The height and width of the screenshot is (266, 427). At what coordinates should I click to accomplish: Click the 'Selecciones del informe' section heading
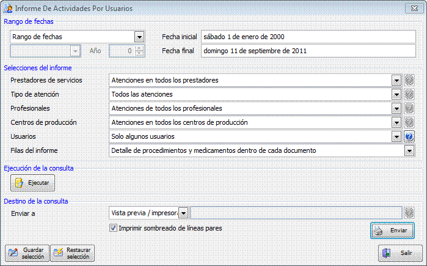38,68
